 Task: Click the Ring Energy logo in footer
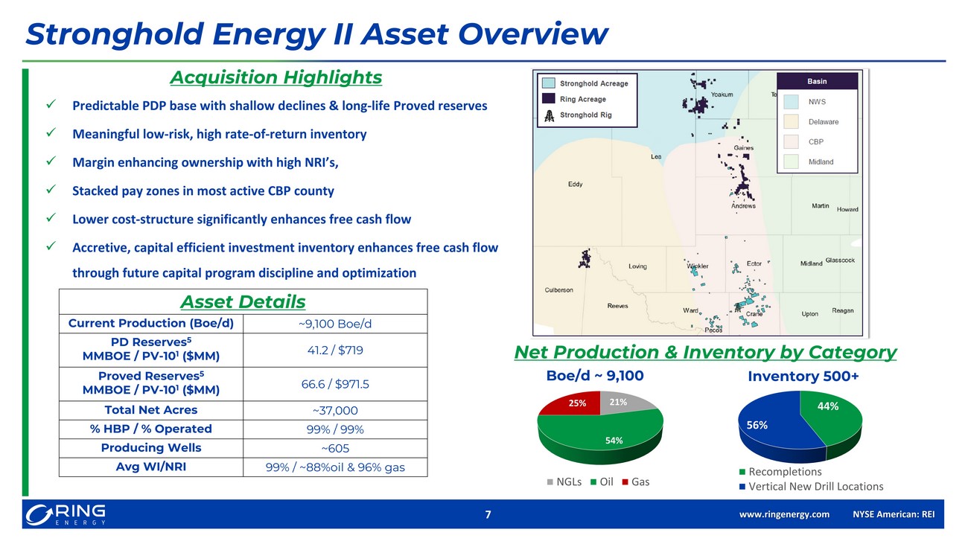(66, 514)
